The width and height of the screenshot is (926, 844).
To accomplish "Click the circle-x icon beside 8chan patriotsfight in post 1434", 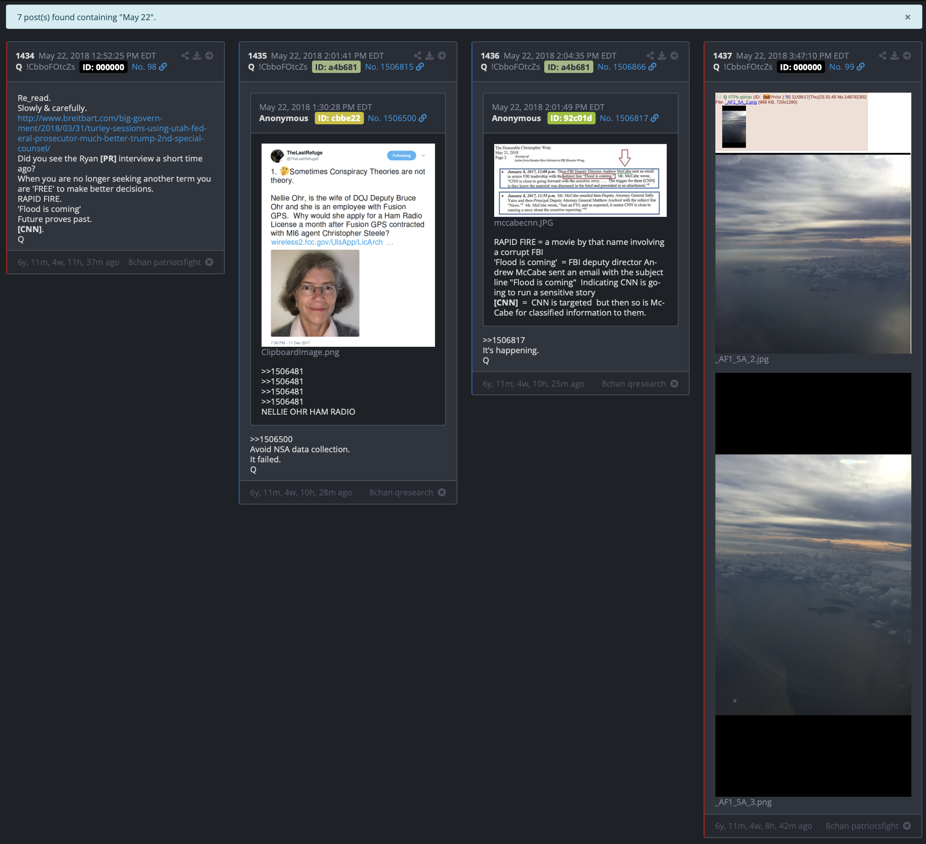I will coord(209,262).
